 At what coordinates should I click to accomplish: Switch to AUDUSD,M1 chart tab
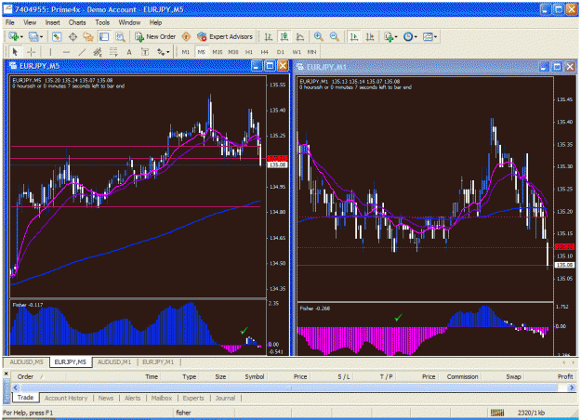click(114, 361)
